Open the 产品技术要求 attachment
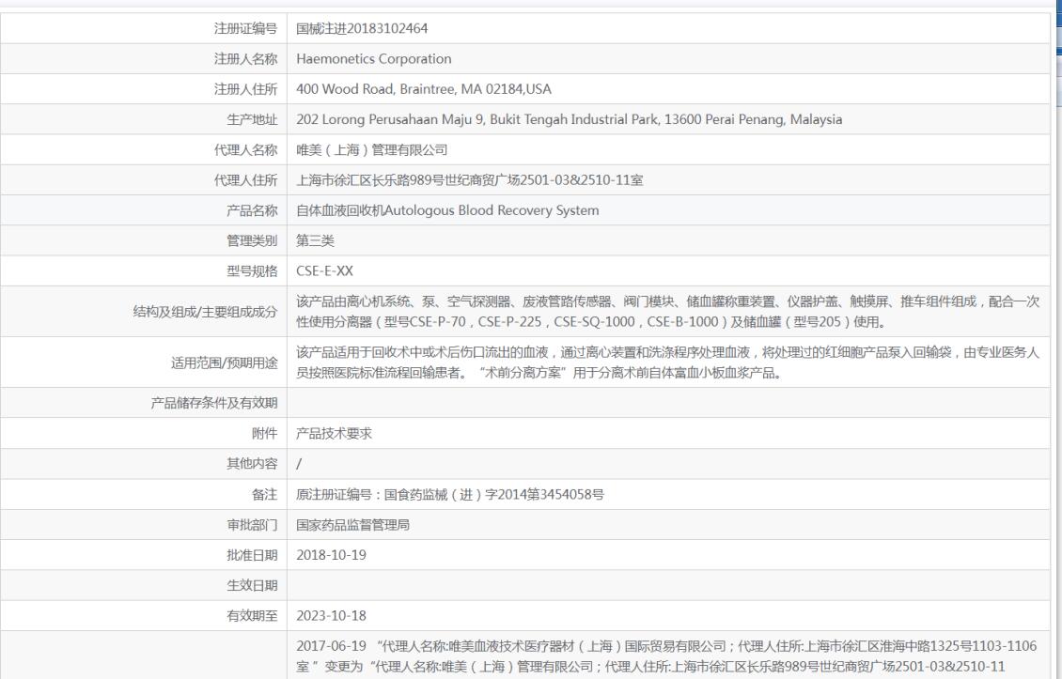This screenshot has height=679, width=1062. 334,433
